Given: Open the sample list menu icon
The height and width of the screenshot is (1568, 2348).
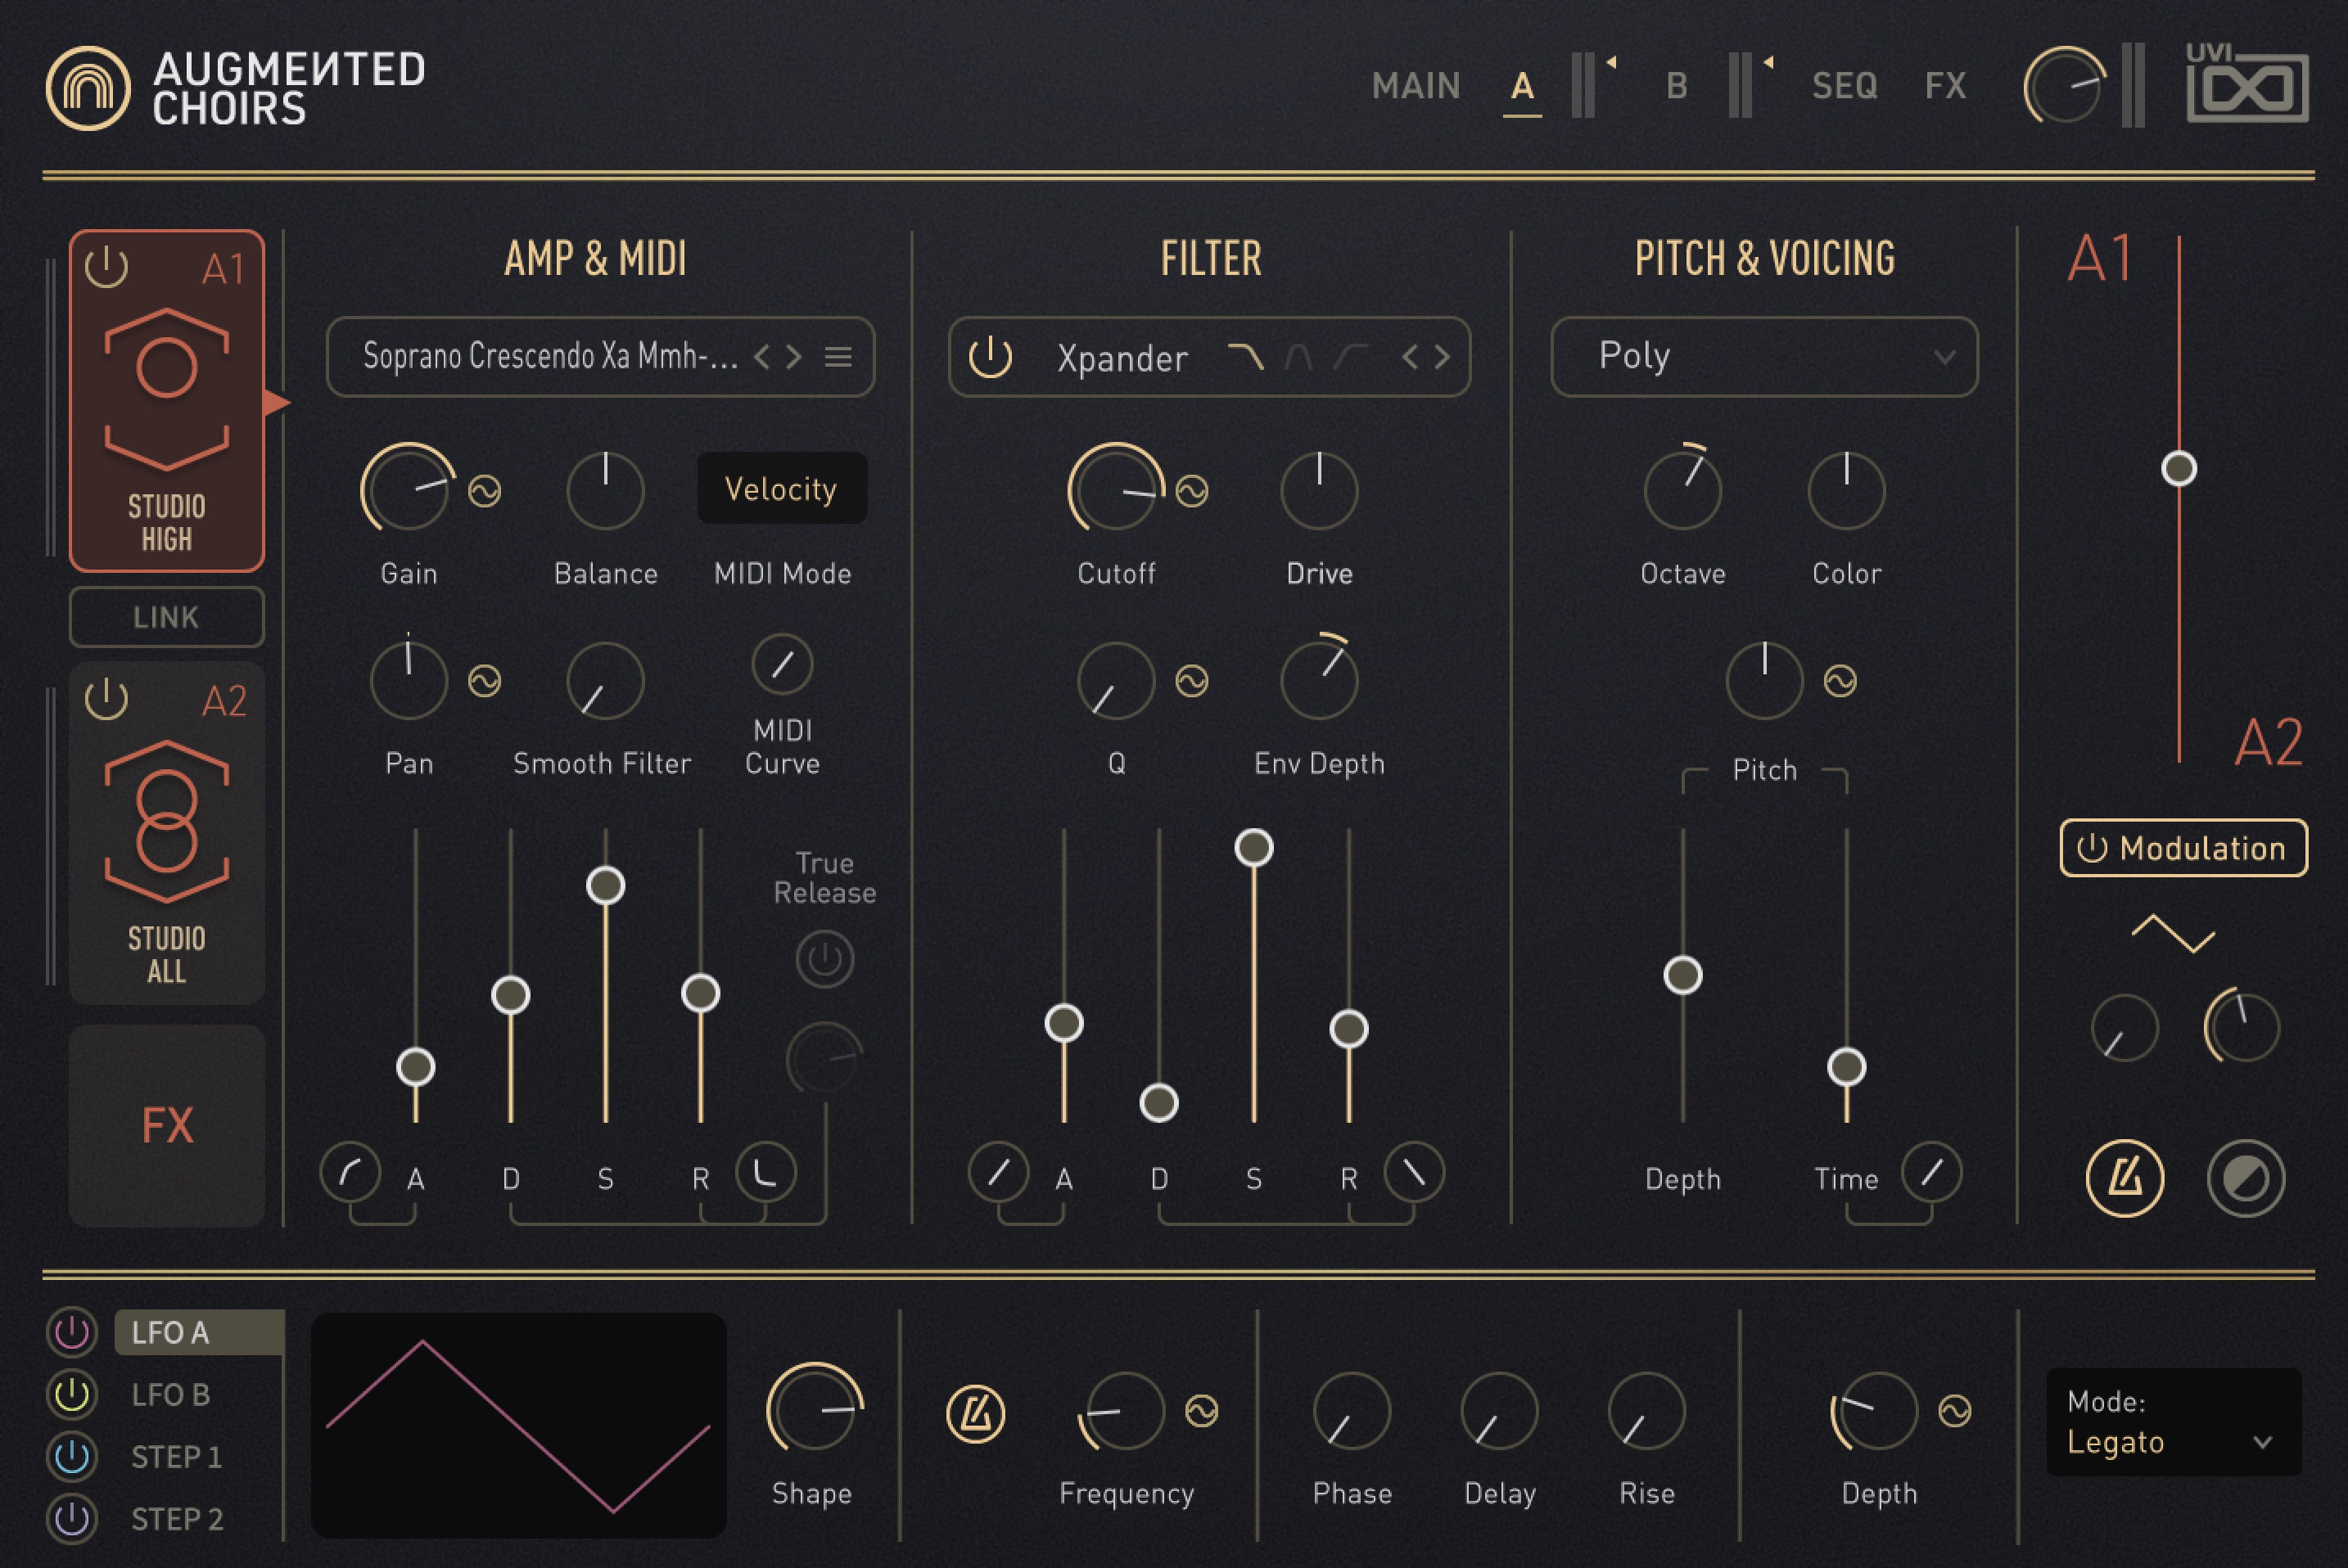Looking at the screenshot, I should click(838, 357).
